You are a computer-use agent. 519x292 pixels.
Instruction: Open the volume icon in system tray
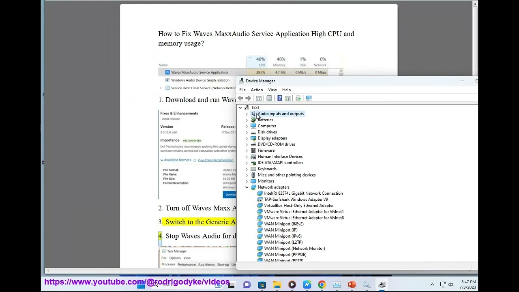(x=451, y=285)
